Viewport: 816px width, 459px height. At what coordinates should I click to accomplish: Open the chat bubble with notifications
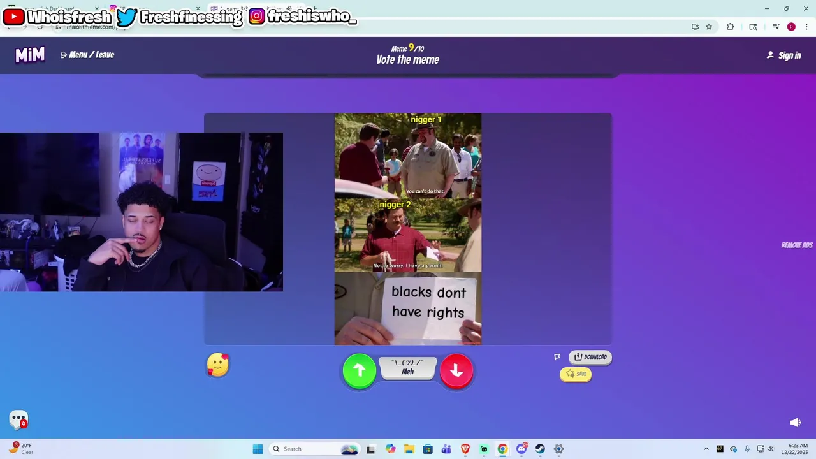click(x=19, y=419)
